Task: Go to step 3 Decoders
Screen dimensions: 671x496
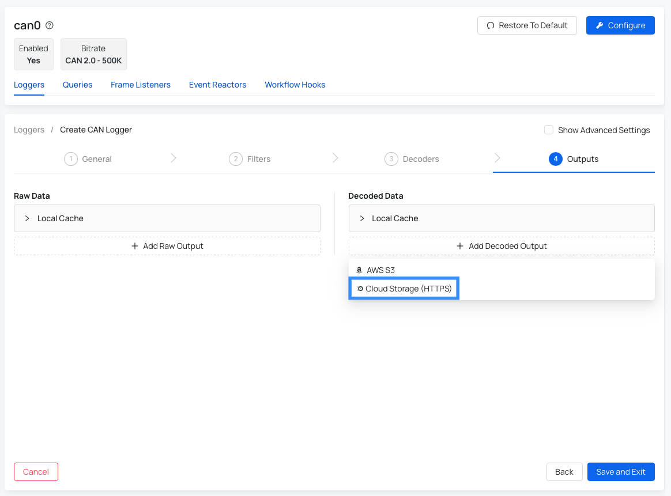Action: pyautogui.click(x=412, y=159)
